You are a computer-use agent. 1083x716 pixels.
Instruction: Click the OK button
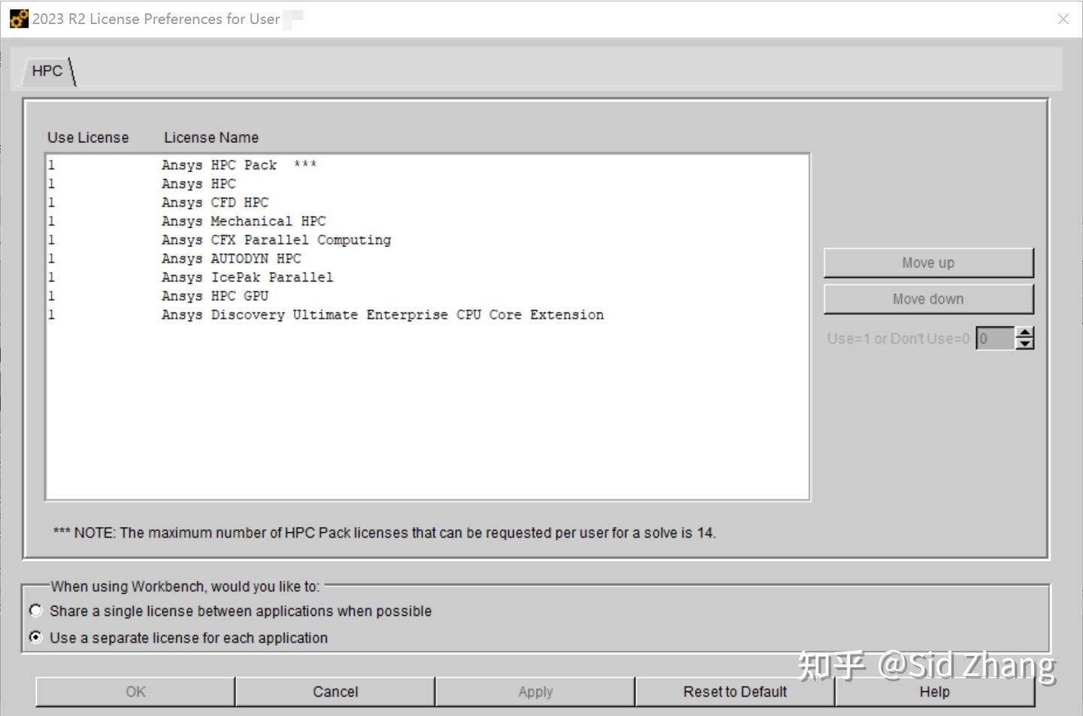click(134, 691)
